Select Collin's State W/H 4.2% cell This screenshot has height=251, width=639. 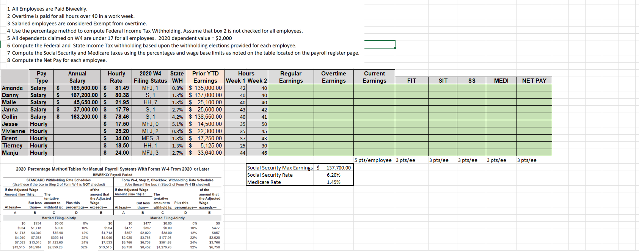(177, 117)
